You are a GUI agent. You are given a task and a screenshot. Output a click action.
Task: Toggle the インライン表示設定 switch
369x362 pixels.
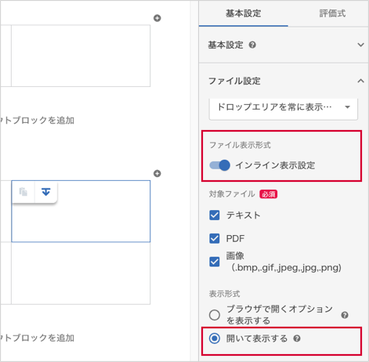coord(219,165)
